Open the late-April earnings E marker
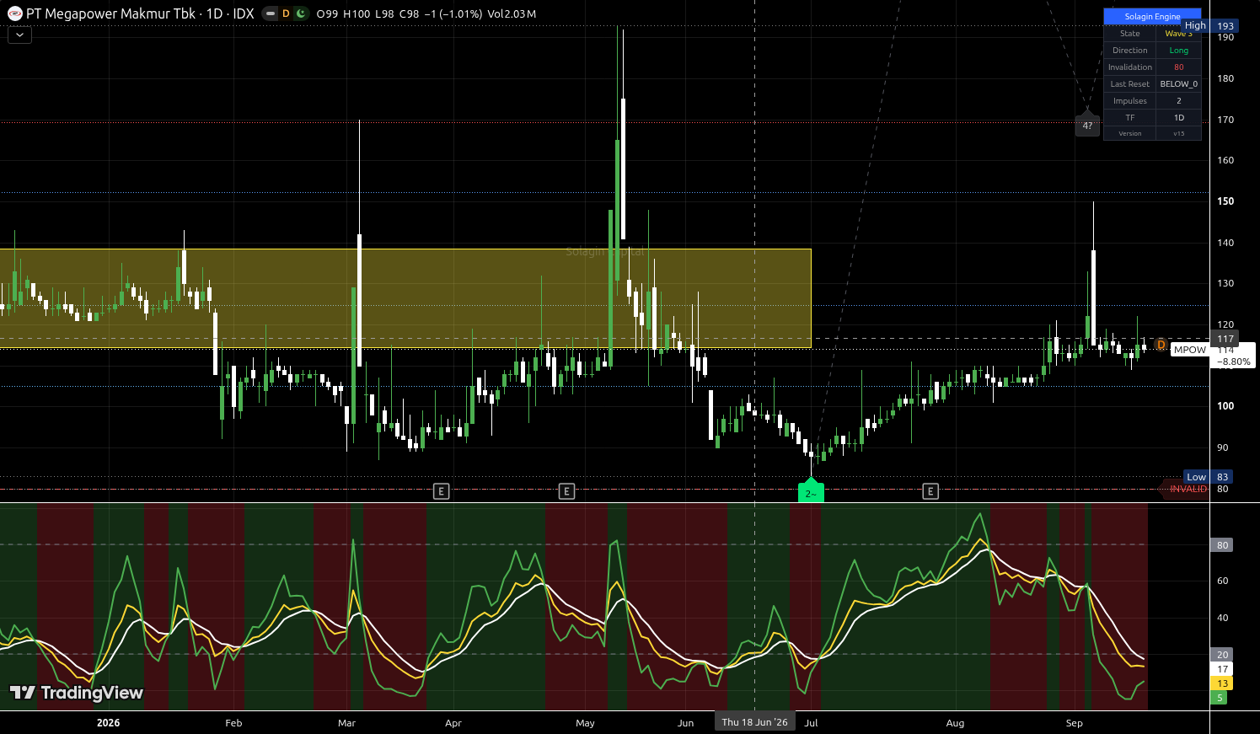The image size is (1260, 734). click(566, 490)
